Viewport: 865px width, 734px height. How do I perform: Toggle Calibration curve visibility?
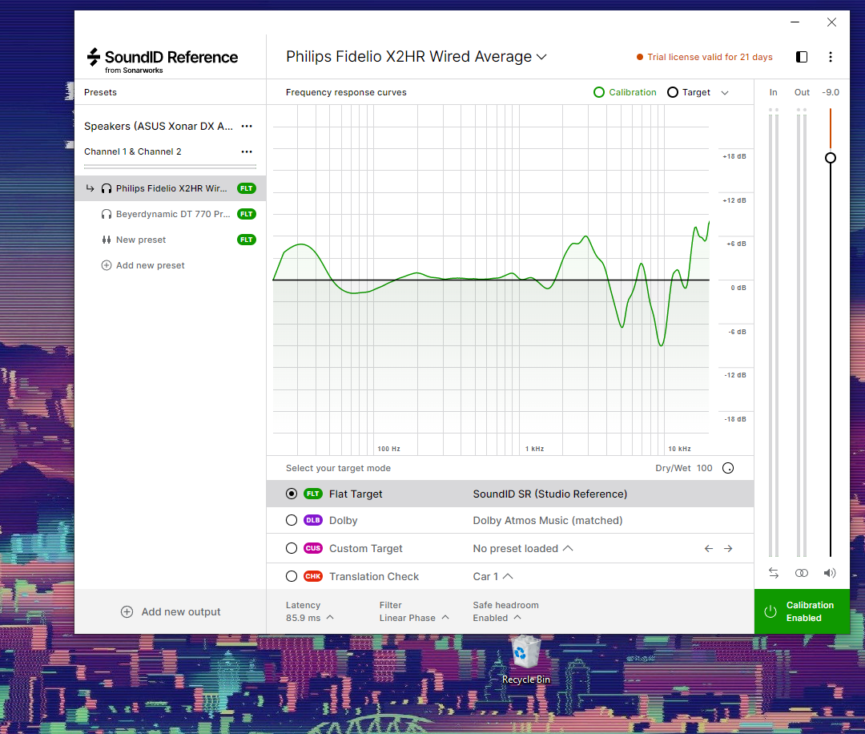click(x=625, y=92)
